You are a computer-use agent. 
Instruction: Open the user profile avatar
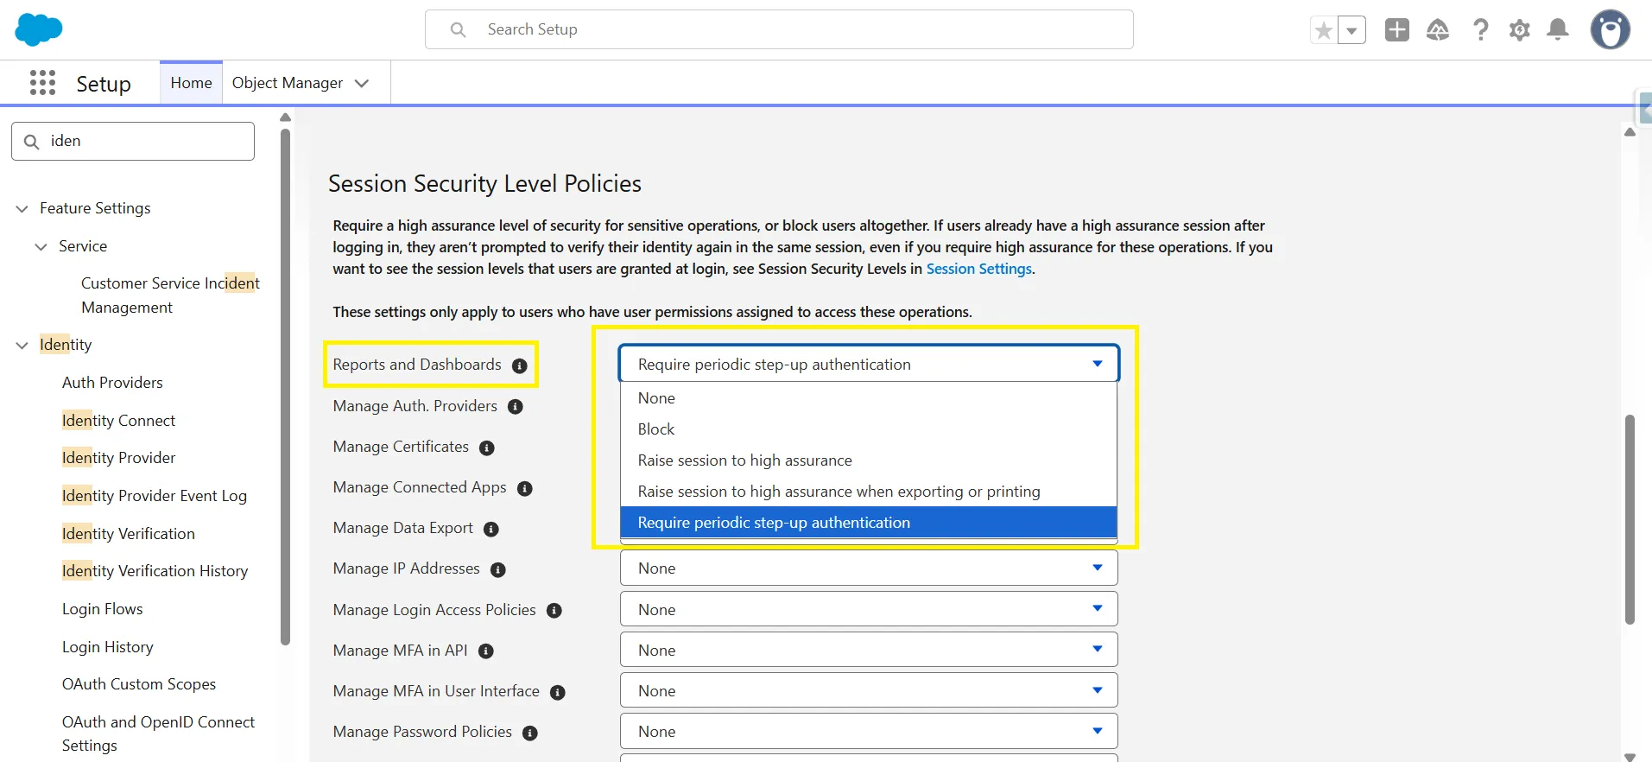coord(1611,30)
